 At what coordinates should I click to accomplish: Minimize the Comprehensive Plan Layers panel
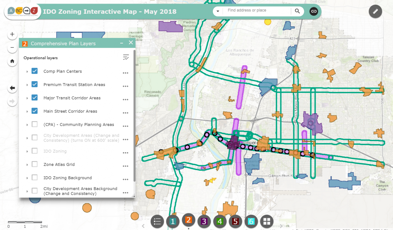(122, 43)
